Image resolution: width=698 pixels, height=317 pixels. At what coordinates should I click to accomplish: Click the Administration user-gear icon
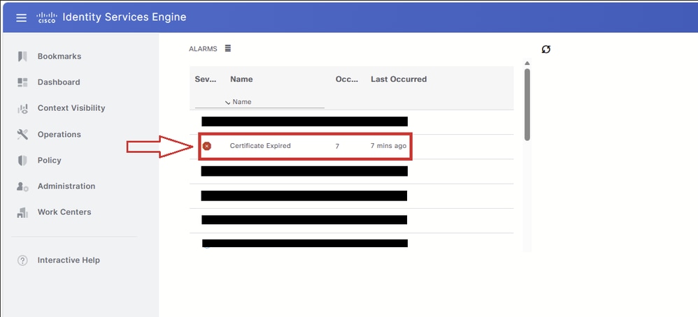coord(22,186)
